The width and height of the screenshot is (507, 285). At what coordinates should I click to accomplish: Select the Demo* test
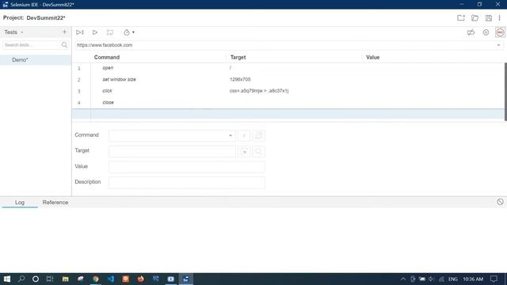coord(36,60)
